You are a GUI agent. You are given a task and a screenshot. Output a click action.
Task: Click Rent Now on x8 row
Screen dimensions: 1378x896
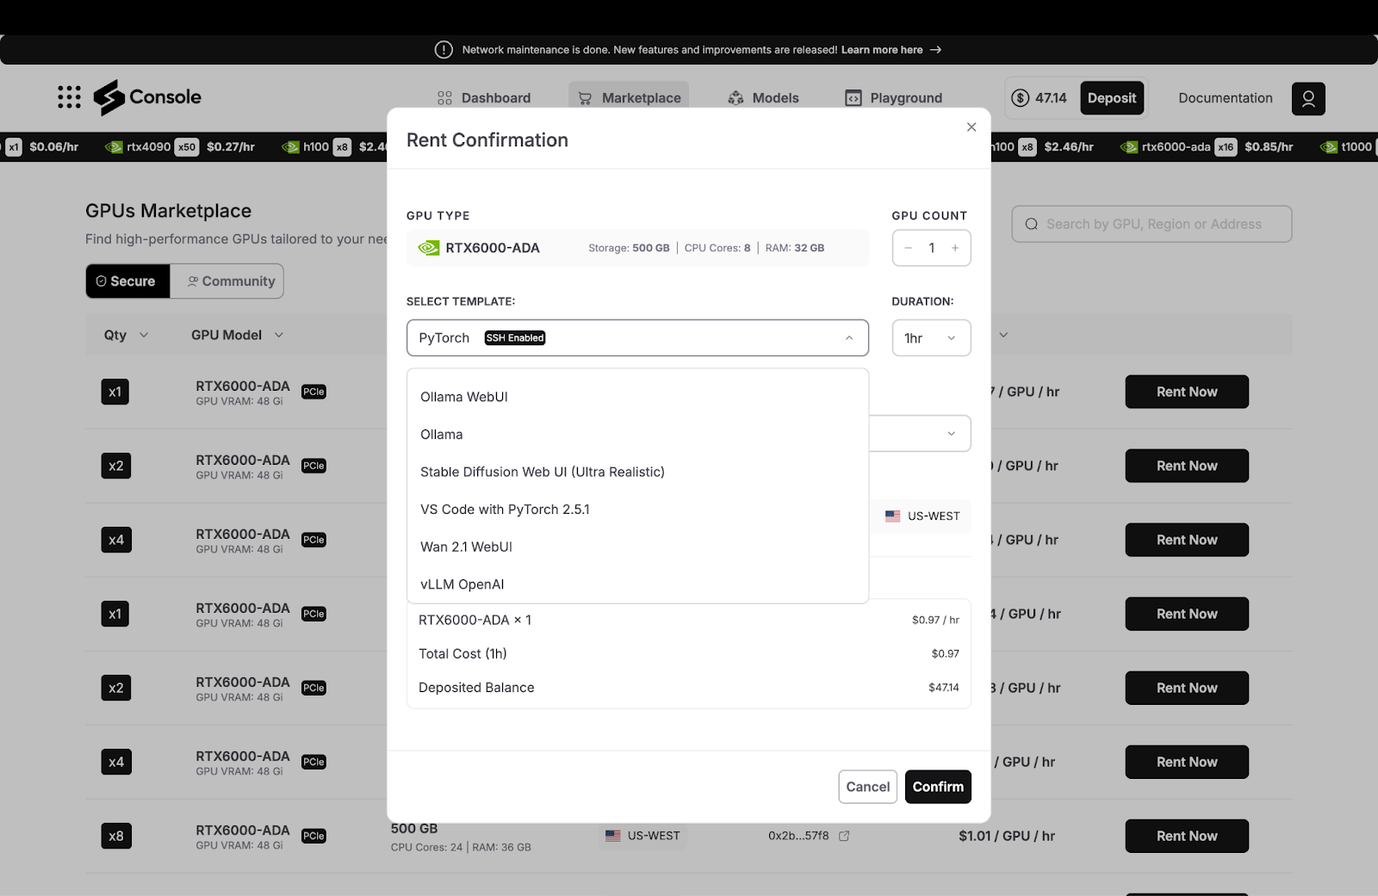click(x=1187, y=836)
